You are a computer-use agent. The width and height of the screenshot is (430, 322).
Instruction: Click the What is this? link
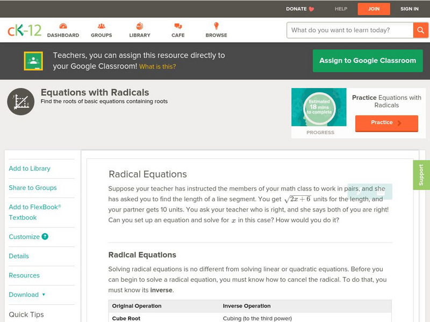coord(157,67)
